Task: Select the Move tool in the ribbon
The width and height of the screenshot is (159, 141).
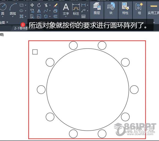Action: tap(32, 5)
